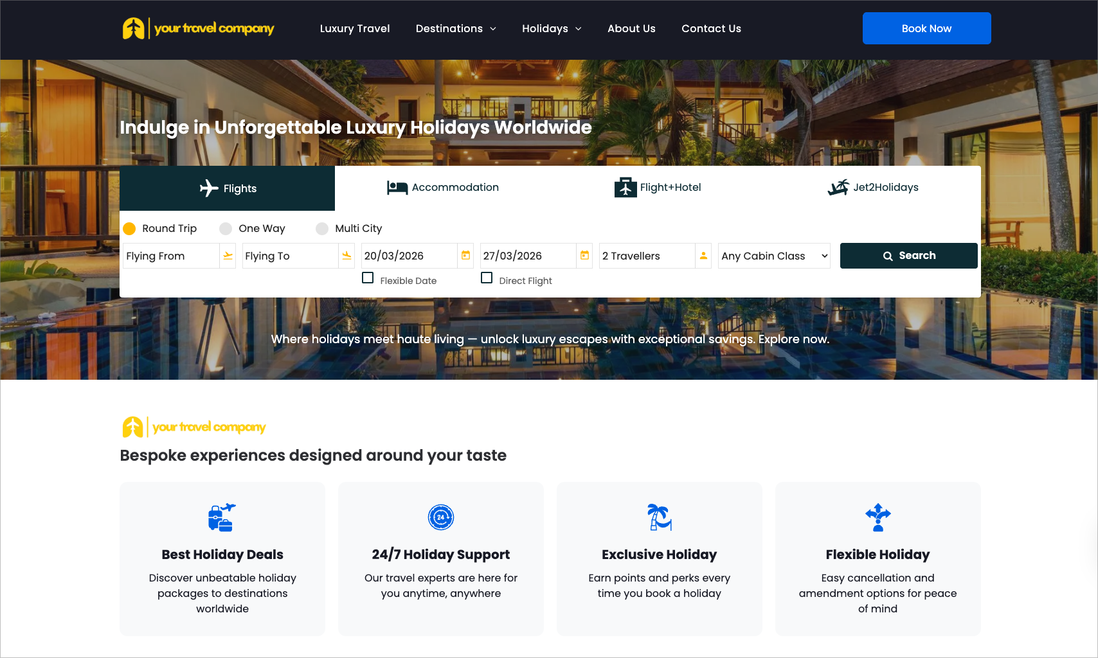Open the return date calendar icon
This screenshot has width=1098, height=658.
tap(584, 256)
